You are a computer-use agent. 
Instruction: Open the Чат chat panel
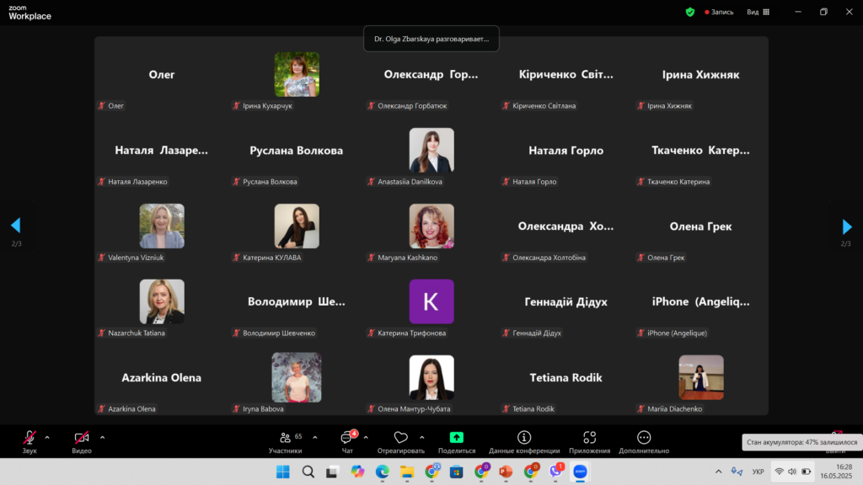click(347, 441)
